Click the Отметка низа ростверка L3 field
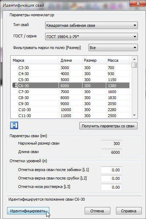 pyautogui.click(x=111, y=187)
